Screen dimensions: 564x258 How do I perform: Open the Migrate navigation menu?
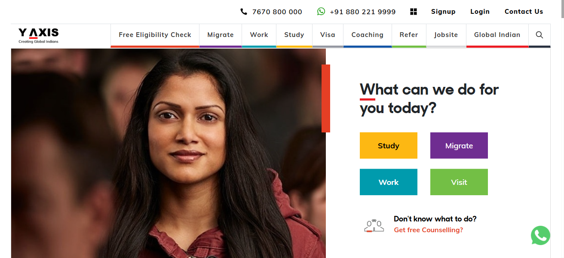(x=221, y=35)
